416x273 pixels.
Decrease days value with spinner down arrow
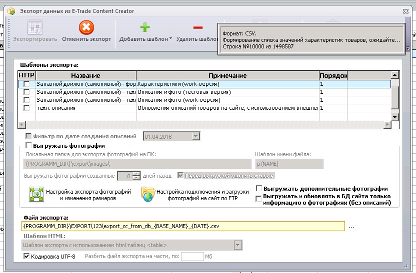point(136,178)
